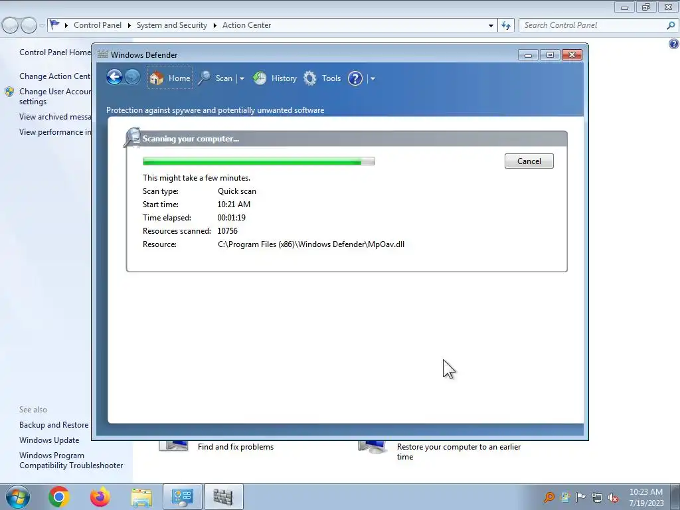Click the muted volume tray icon
Viewport: 680px width, 510px height.
click(613, 497)
